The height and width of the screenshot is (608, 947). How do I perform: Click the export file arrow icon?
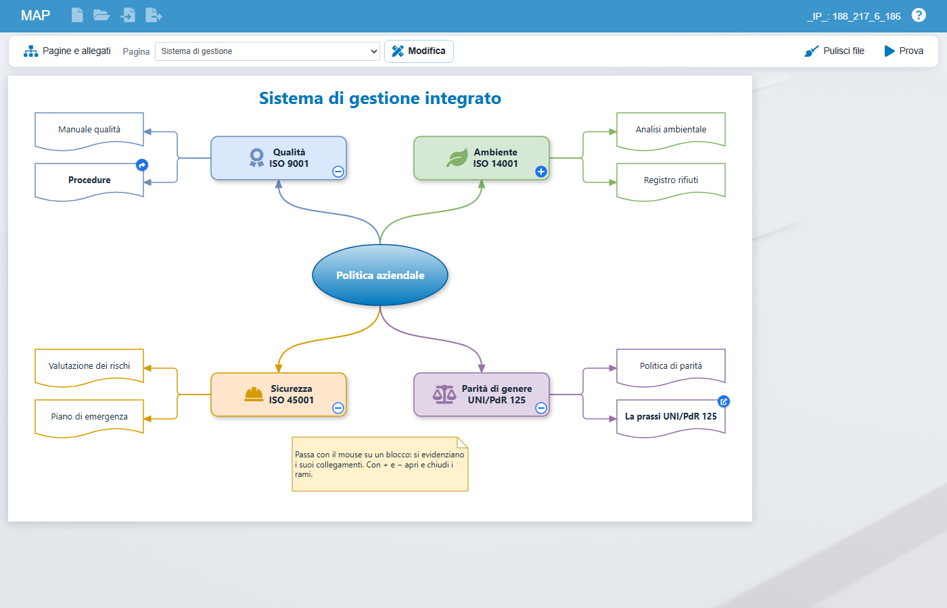click(154, 15)
